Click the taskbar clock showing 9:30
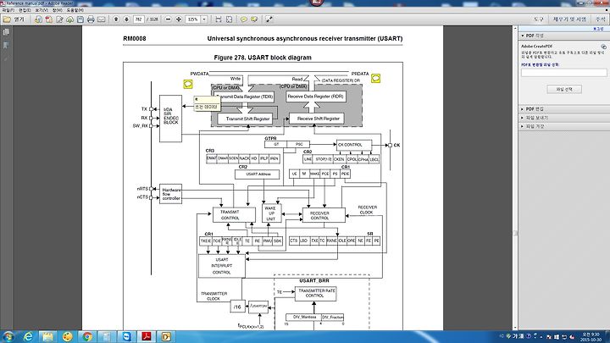 click(591, 337)
